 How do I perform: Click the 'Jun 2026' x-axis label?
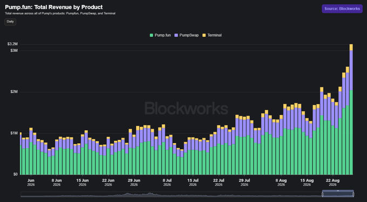(31, 183)
